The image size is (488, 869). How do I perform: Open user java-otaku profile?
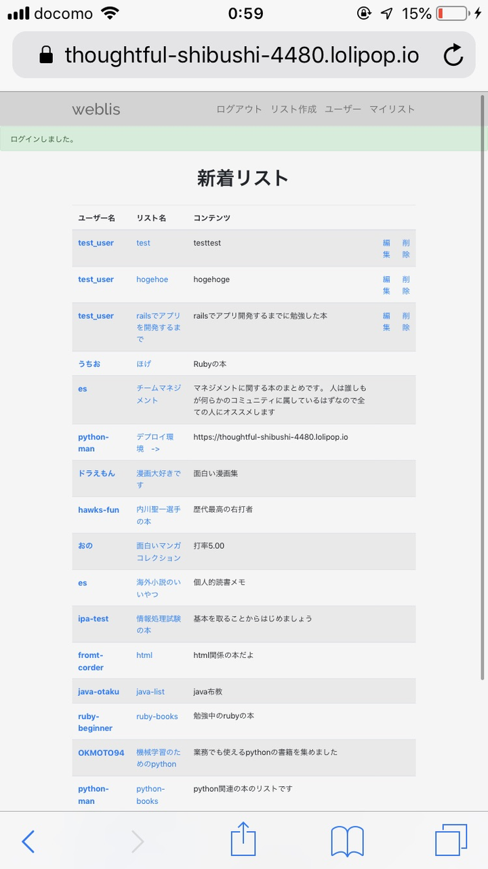point(98,692)
